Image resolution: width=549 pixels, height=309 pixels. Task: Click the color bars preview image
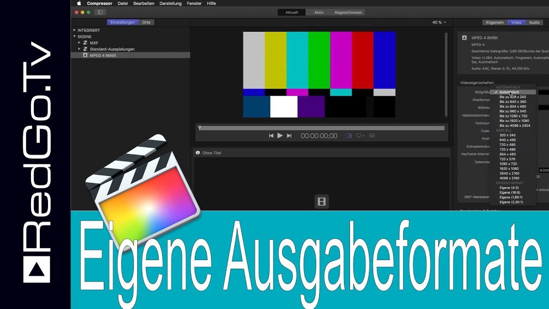pyautogui.click(x=319, y=75)
